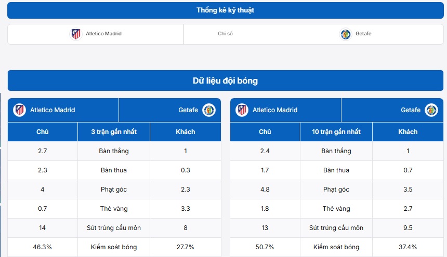Select the Dữ liệu đội bóng header
Screen dimensions: 447x257
[x=226, y=80]
